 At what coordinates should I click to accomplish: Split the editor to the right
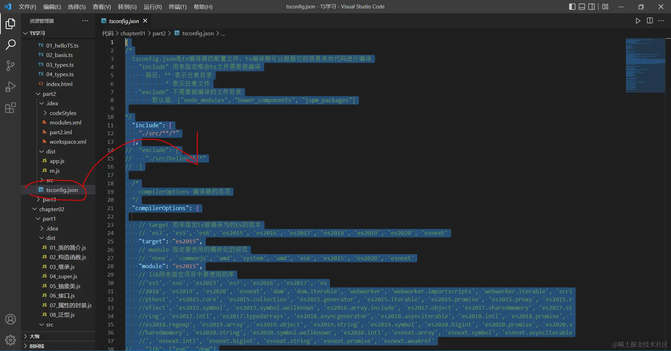tap(650, 21)
